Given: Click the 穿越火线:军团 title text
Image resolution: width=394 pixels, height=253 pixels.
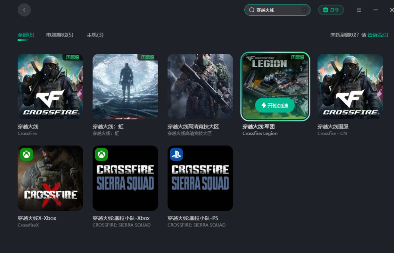Looking at the screenshot, I should coord(259,127).
